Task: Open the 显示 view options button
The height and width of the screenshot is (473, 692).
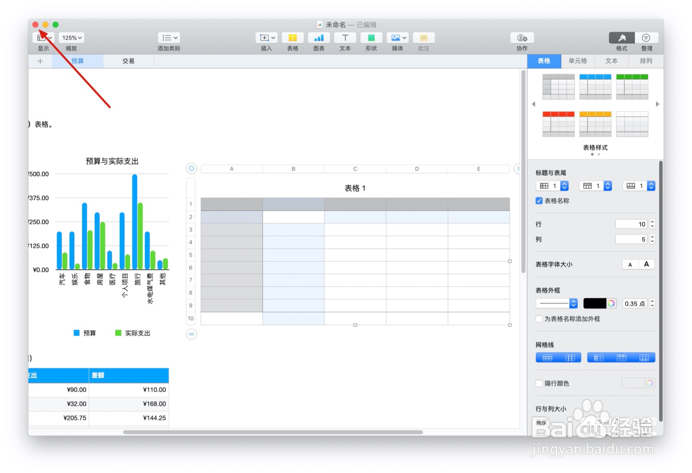Action: (x=43, y=38)
